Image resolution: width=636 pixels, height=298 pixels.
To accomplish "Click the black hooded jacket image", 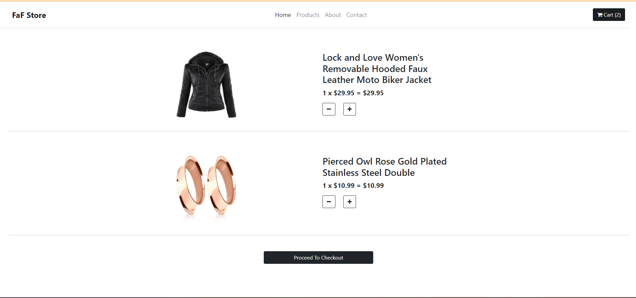I will (x=206, y=85).
